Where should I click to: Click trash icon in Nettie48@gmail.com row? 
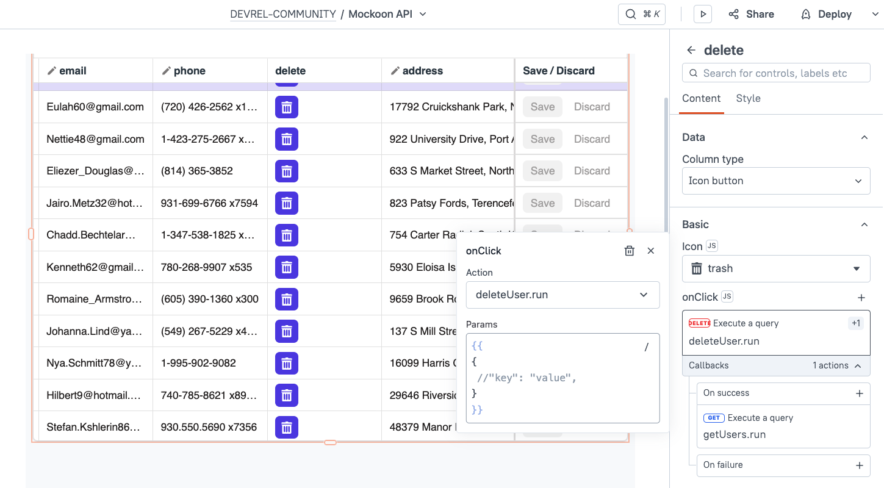point(287,139)
